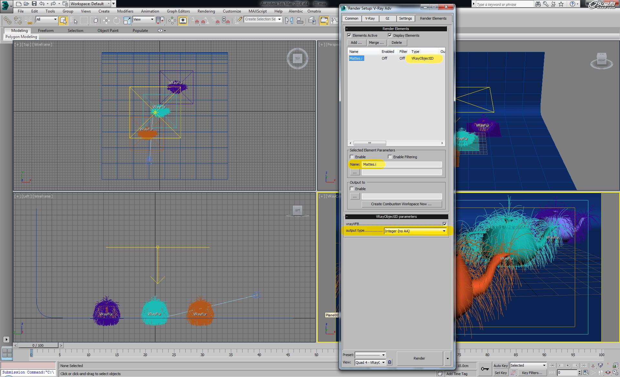Click the Undo arrow icon
Viewport: 620px width, 377px height.
(x=42, y=4)
